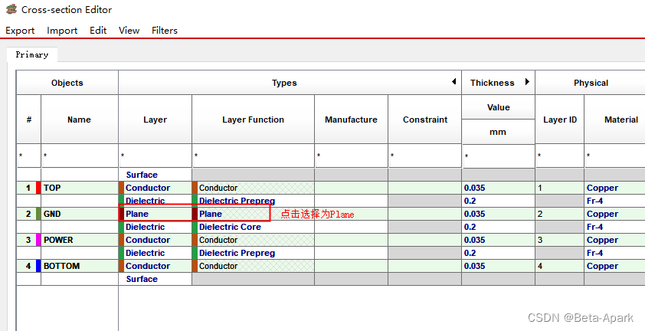
Task: Switch to the Primary tab
Action: (32, 55)
